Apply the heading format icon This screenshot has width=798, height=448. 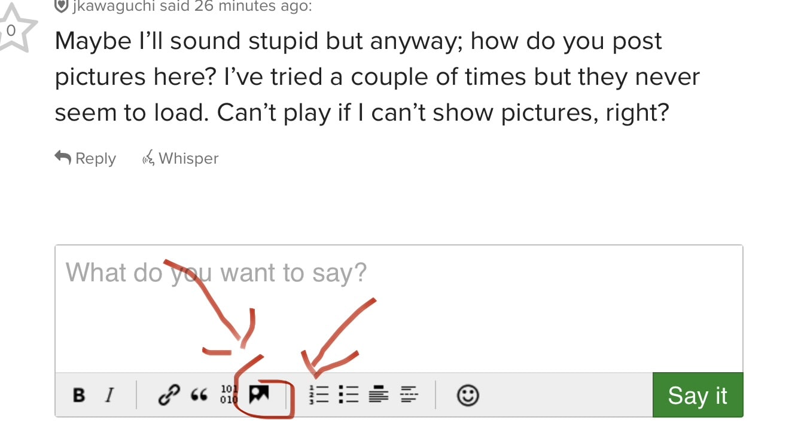point(379,395)
